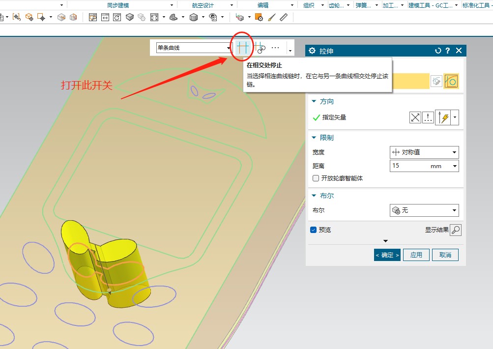Open the 对称值 width dropdown
Screen dimensions: 493x349
click(424, 152)
